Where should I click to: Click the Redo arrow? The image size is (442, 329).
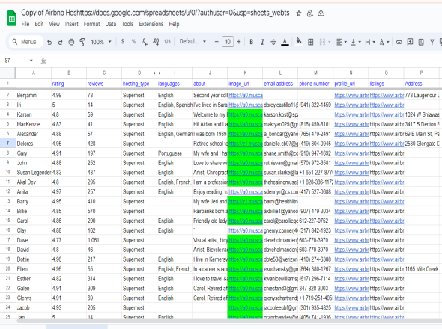coord(61,42)
